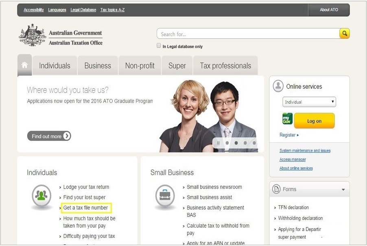Click How much tax should be taken
The height and width of the screenshot is (246, 367).
(x=89, y=222)
